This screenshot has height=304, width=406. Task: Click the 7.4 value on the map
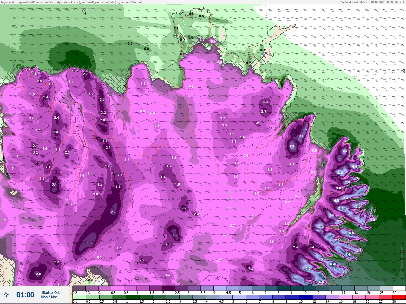tap(337, 240)
